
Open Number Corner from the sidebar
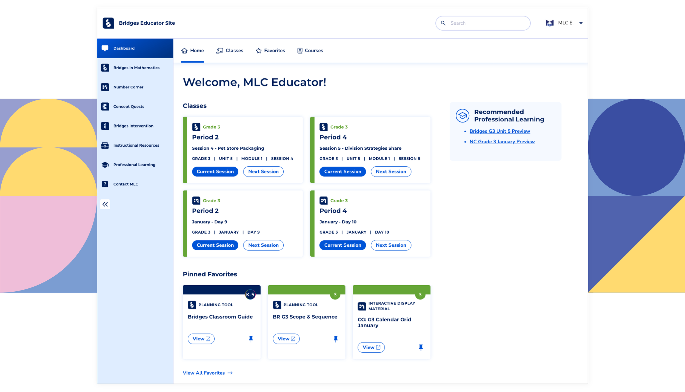point(128,87)
